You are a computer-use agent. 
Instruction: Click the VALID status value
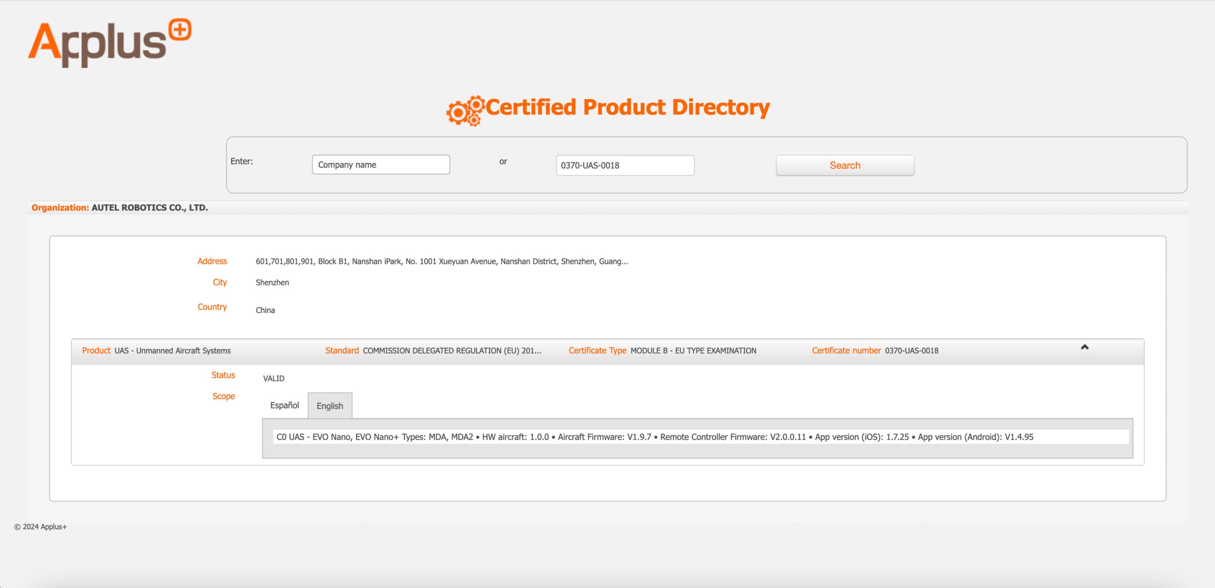pyautogui.click(x=274, y=378)
